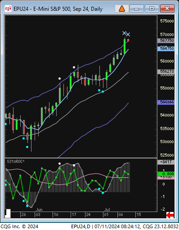The width and height of the screenshot is (179, 230).
Task: Click the 0.808 green indicator value
Action: pos(166,174)
